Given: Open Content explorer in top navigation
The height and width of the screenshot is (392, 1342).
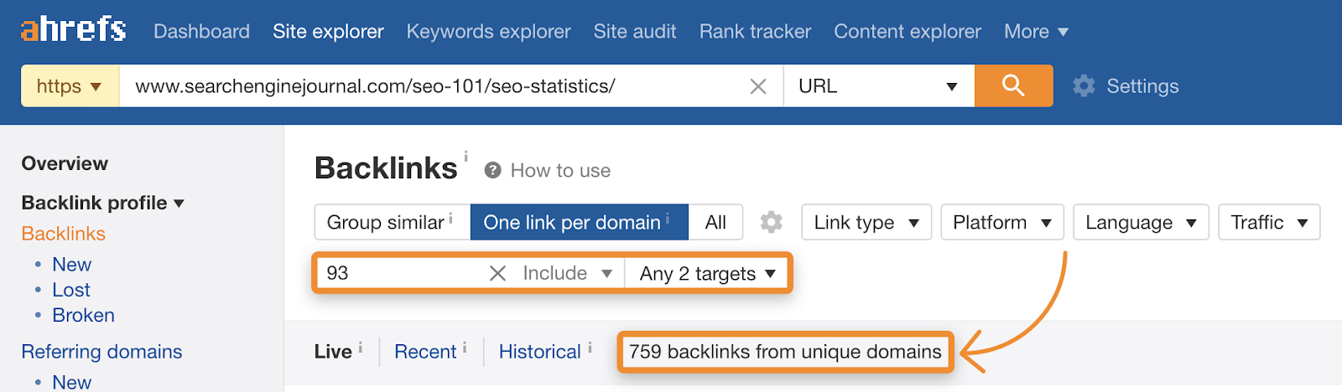Looking at the screenshot, I should point(908,32).
